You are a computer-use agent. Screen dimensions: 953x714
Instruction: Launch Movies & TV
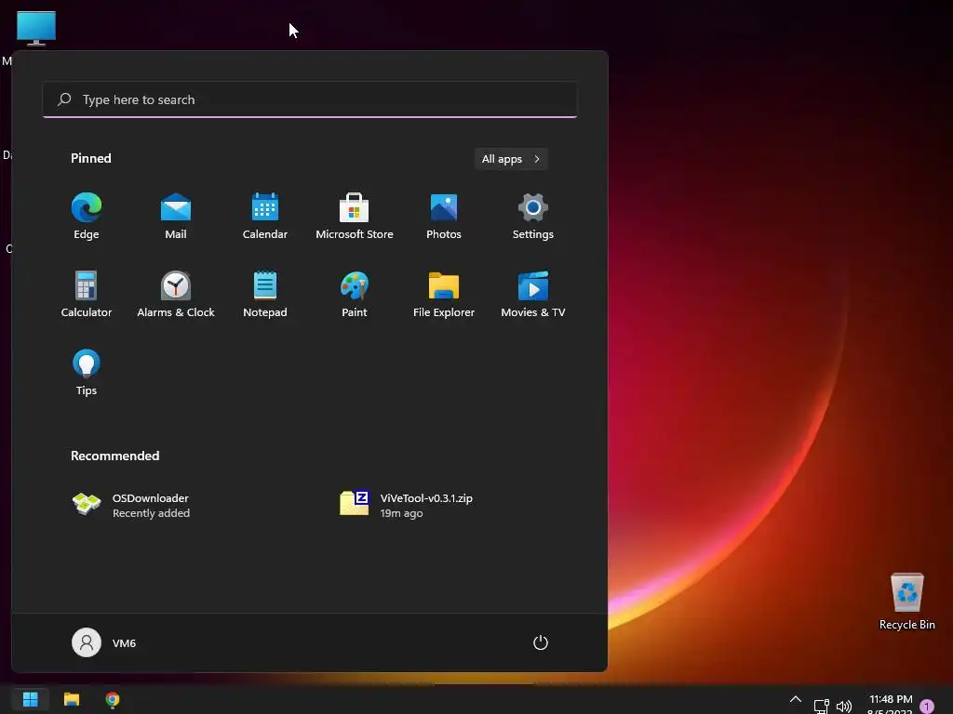pyautogui.click(x=533, y=294)
